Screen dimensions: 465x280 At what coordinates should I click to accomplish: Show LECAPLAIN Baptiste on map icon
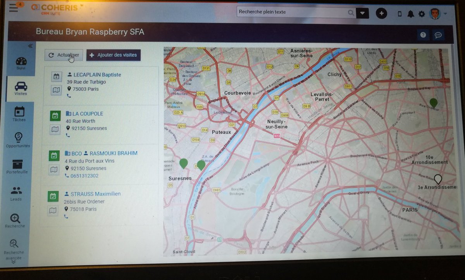coord(57,90)
